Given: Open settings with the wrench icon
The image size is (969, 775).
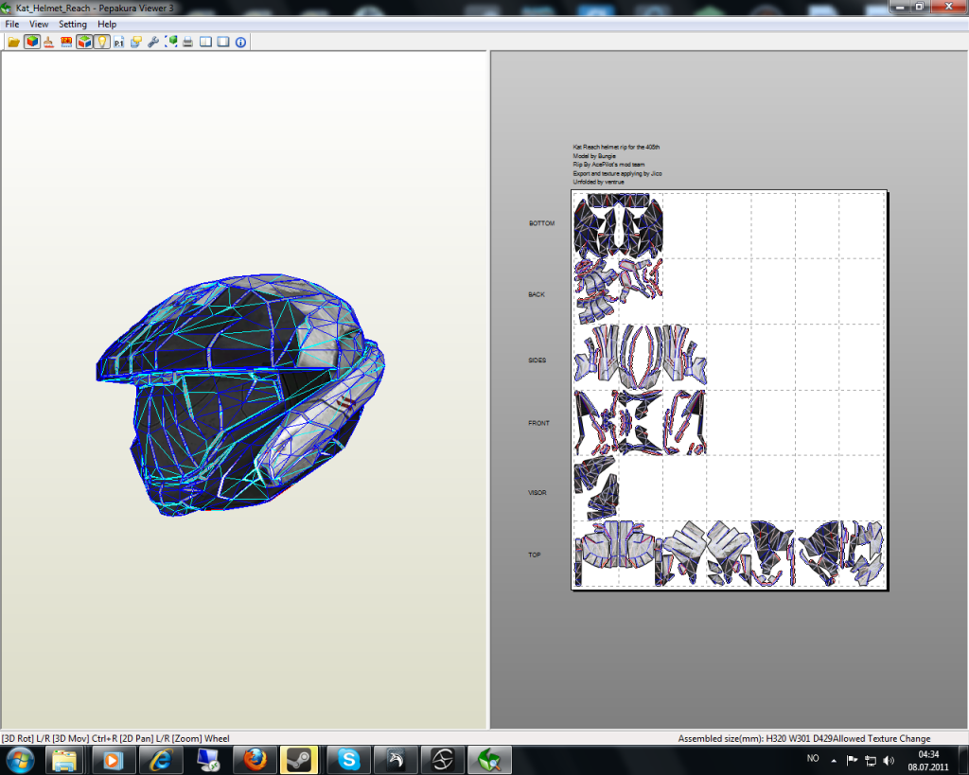Looking at the screenshot, I should pyautogui.click(x=153, y=42).
